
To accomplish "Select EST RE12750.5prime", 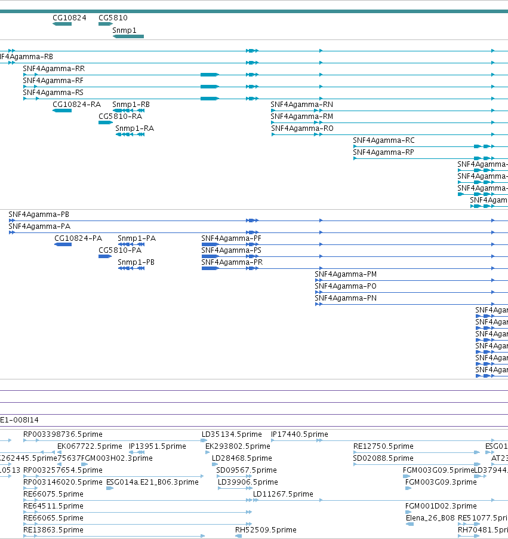I will 383,446.
